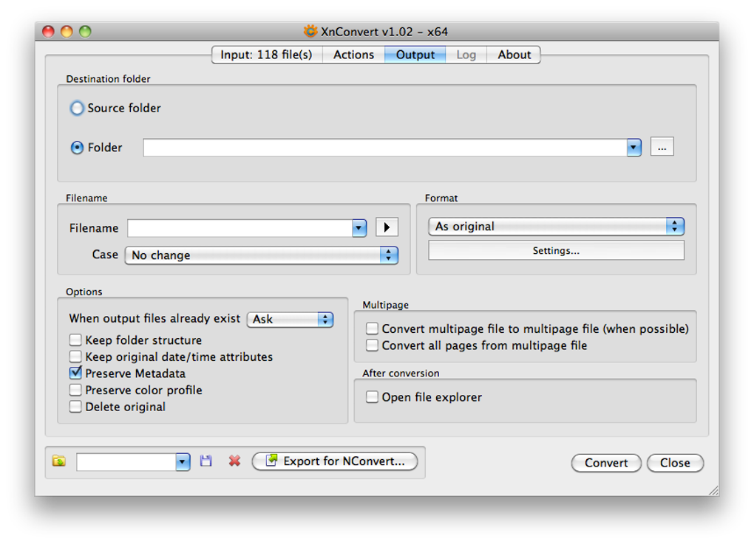Click the browse folder ... button

tap(662, 146)
